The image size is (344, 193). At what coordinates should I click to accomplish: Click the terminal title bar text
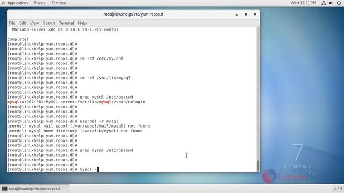pos(133,14)
